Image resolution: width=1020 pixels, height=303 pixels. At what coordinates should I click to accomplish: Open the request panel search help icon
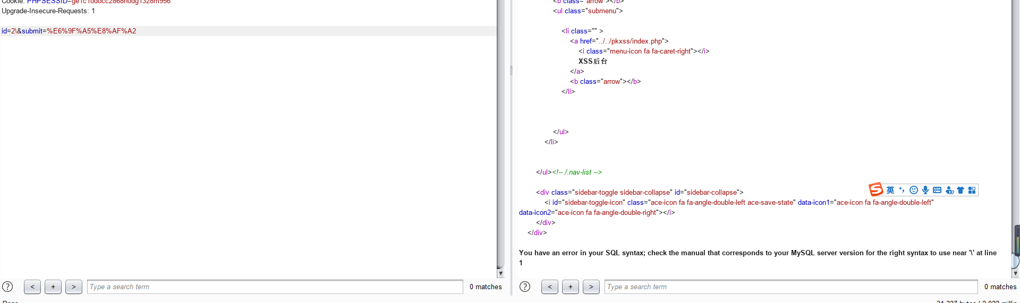pos(7,287)
